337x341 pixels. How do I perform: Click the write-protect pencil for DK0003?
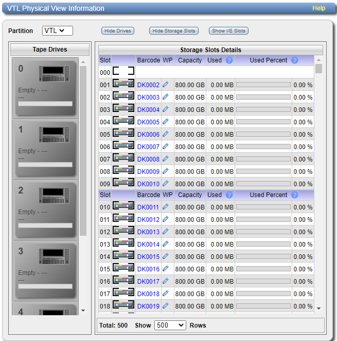click(x=166, y=97)
